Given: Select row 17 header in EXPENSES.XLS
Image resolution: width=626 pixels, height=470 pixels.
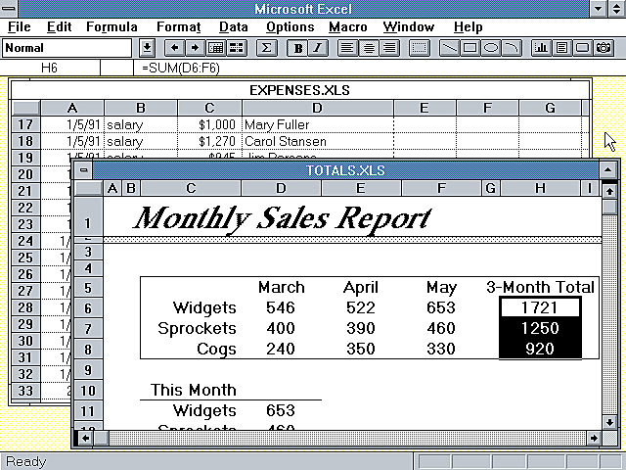Looking at the screenshot, I should (25, 124).
